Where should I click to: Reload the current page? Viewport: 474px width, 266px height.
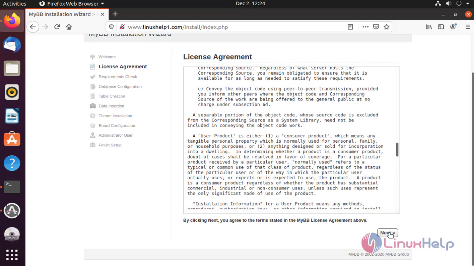(x=57, y=27)
